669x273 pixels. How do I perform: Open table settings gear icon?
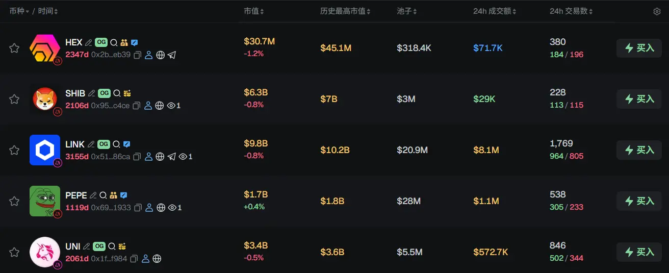tap(657, 12)
